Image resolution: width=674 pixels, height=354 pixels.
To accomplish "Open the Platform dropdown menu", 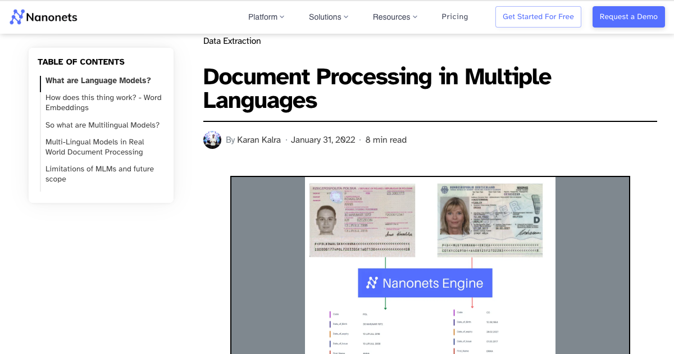I will tap(266, 17).
